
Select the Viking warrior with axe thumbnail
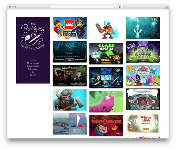click(70, 100)
